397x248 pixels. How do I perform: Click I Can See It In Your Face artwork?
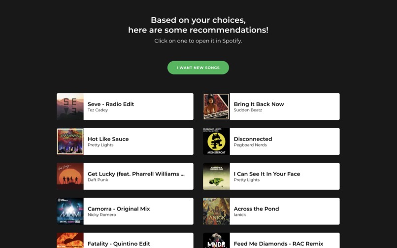point(216,177)
